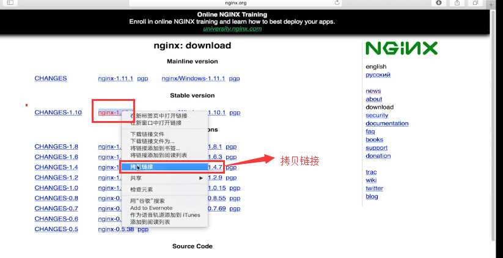Choose 在新标签页中打开链接 from context menu

(x=159, y=116)
